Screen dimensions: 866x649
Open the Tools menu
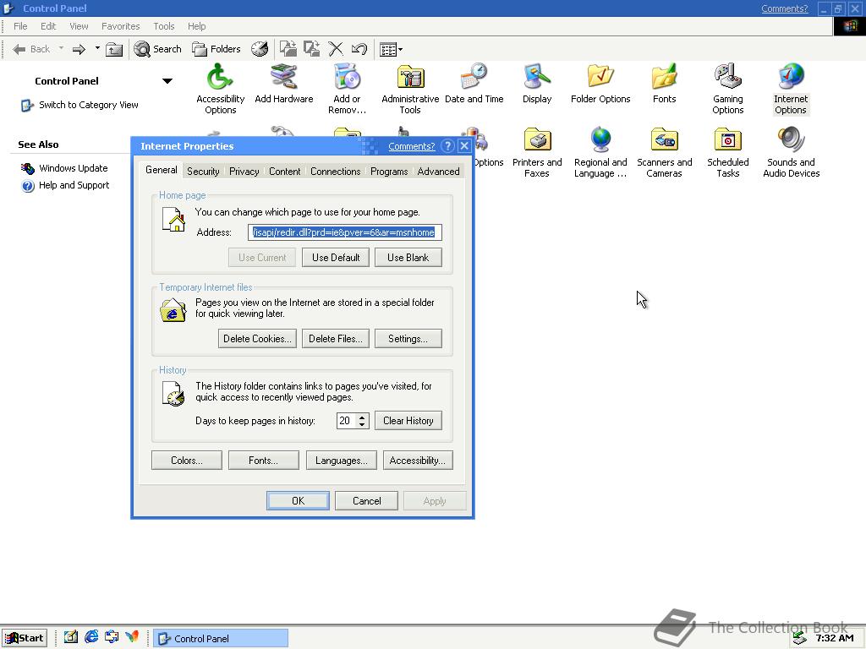point(164,26)
